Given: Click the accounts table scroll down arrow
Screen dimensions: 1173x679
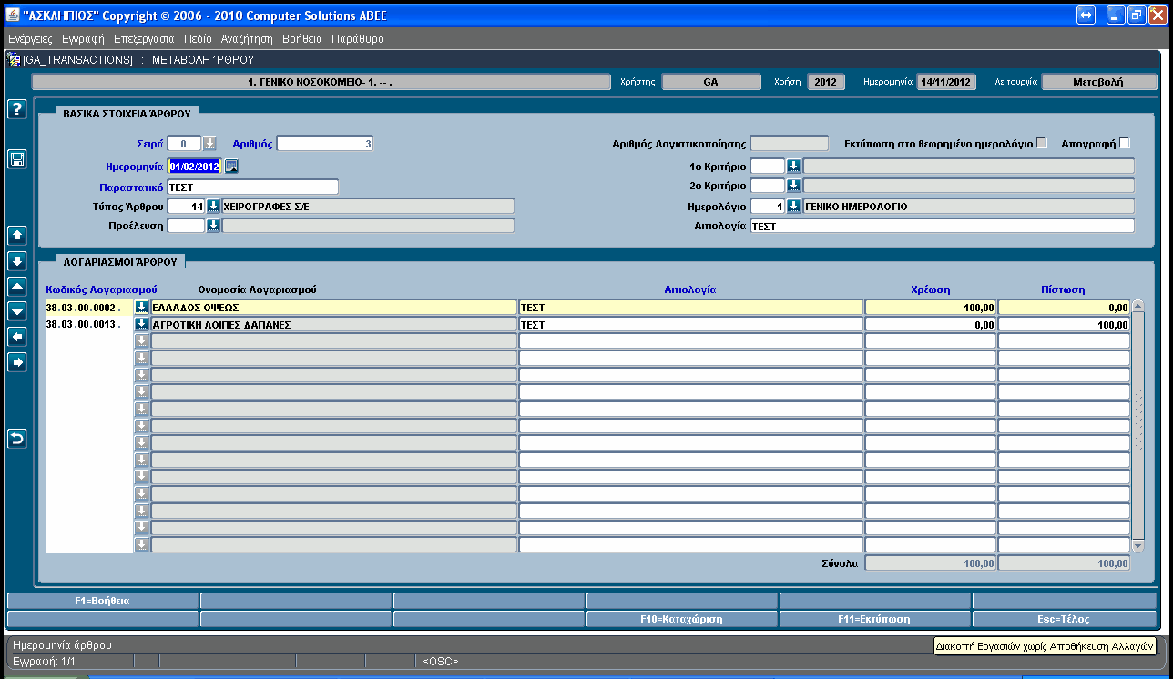Looking at the screenshot, I should point(1137,545).
